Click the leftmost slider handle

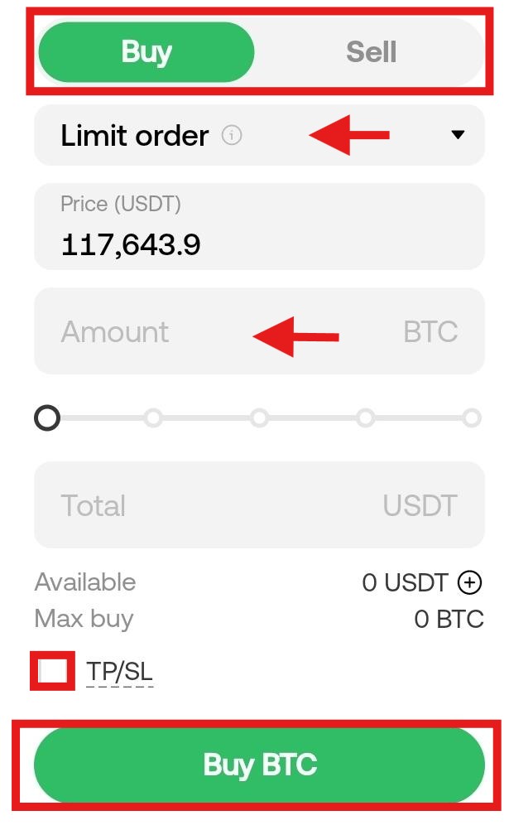coord(47,418)
